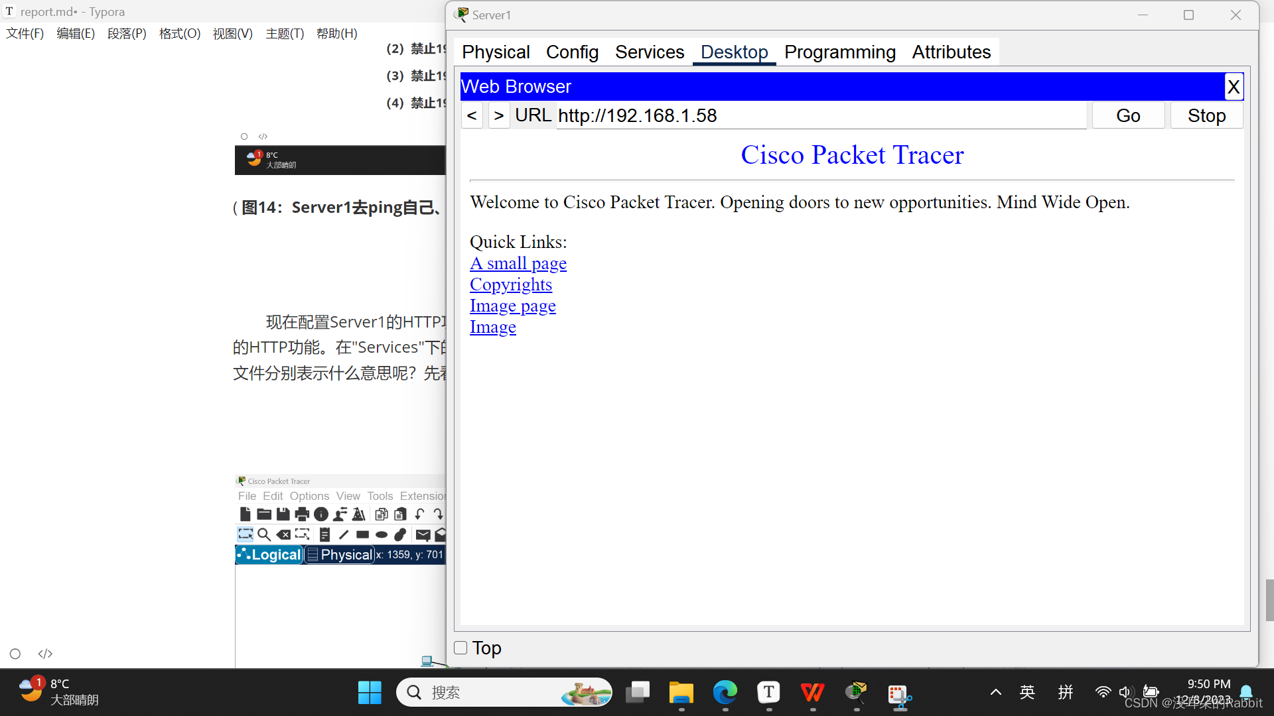
Task: Click the Attributes tab in Server1
Action: tap(951, 52)
